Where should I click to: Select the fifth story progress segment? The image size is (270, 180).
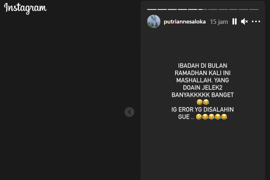point(193,9)
